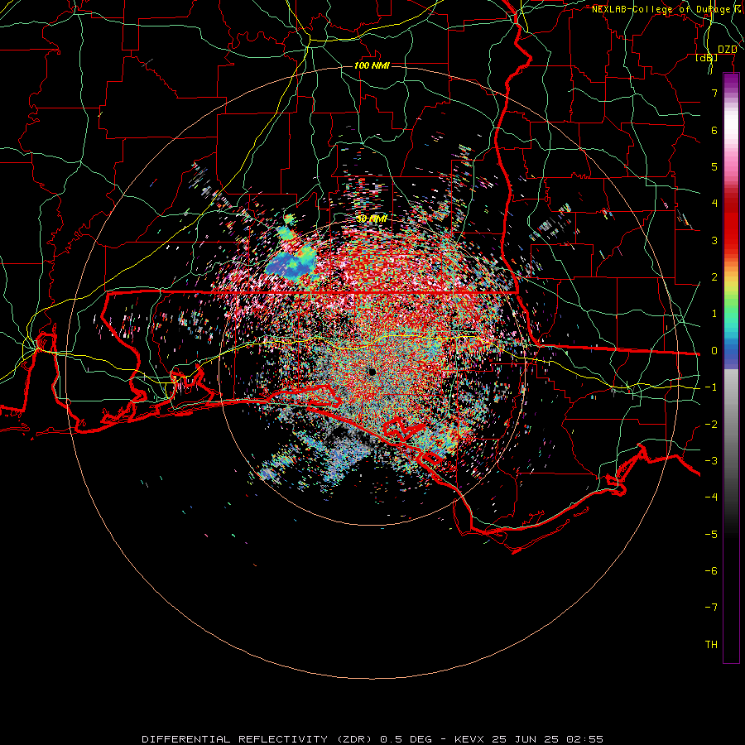
Task: Click the -3 value on the color scale
Action: (711, 461)
